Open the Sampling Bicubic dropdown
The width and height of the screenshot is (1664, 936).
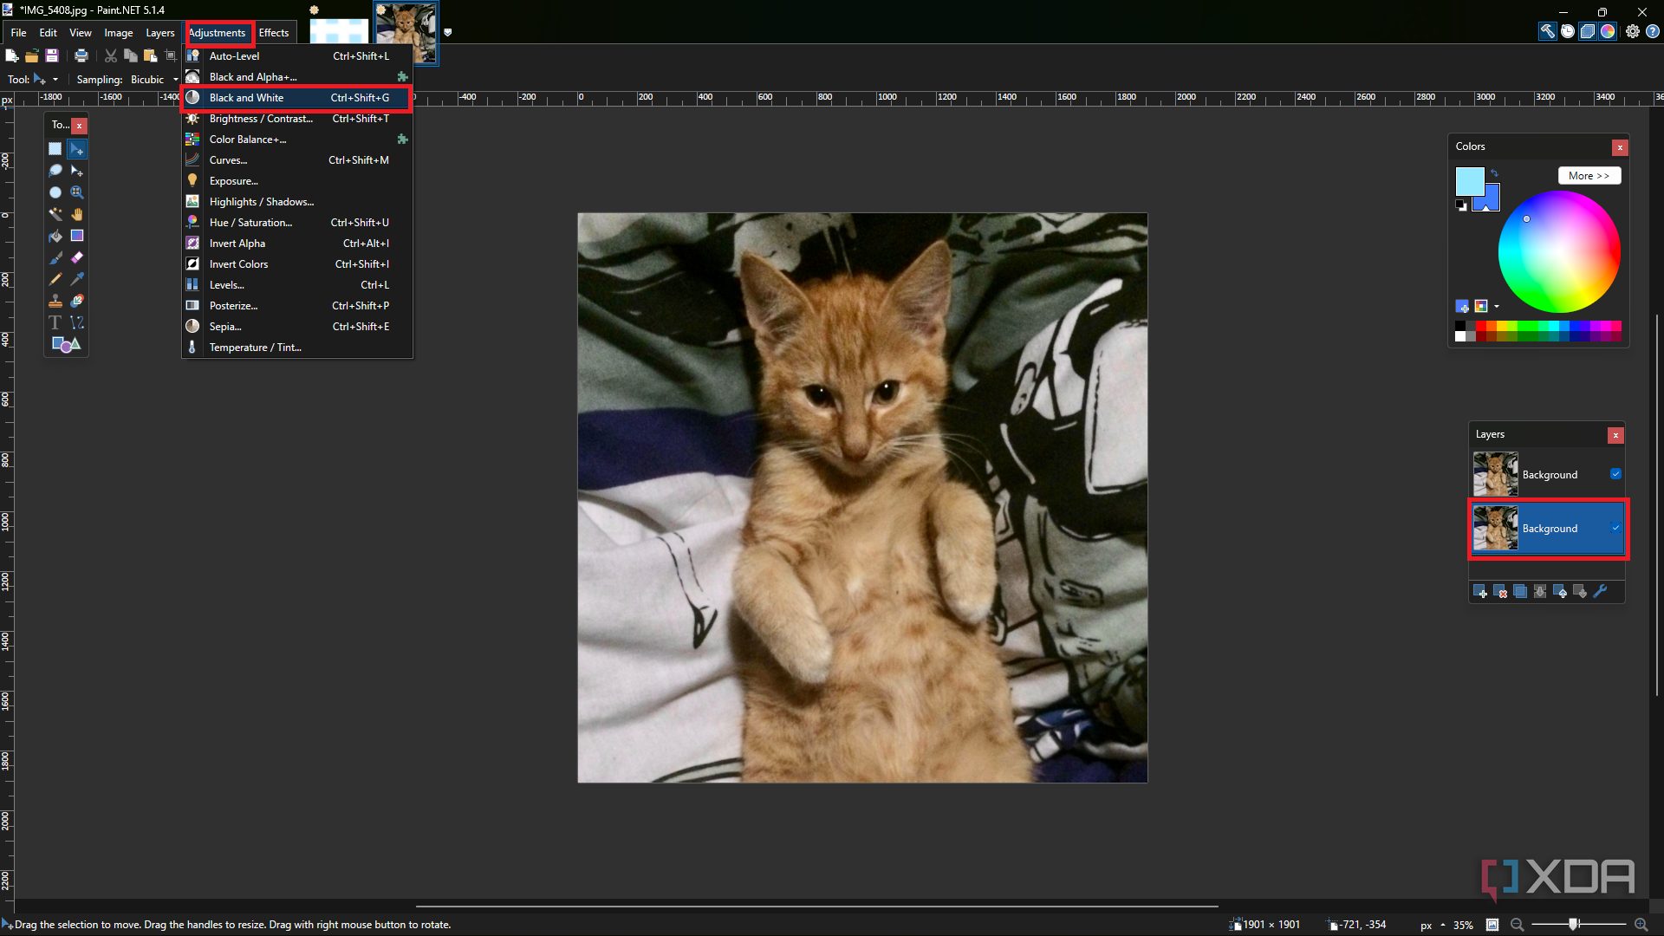coord(154,79)
